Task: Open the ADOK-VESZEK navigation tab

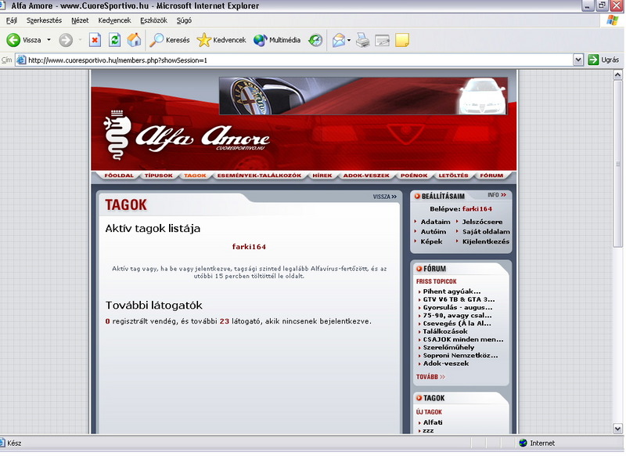Action: tap(366, 176)
